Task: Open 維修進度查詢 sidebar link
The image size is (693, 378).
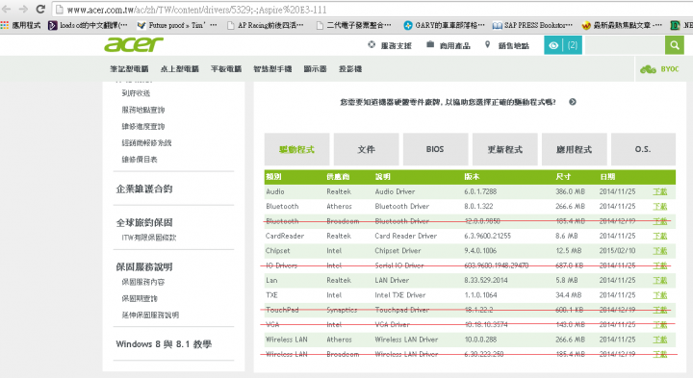Action: 143,126
